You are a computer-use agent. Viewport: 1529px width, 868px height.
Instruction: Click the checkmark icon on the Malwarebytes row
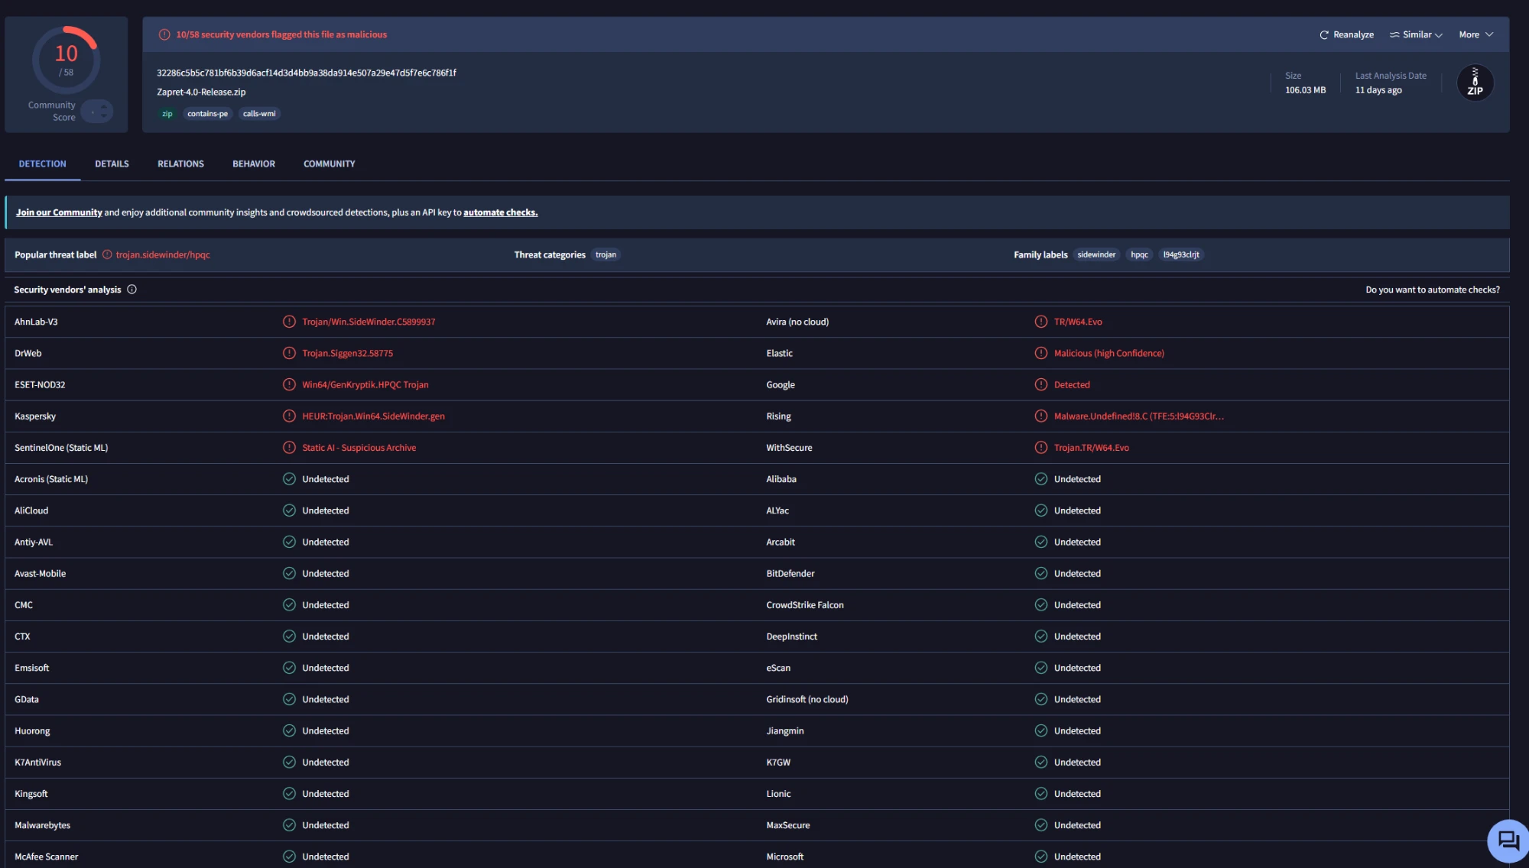tap(289, 825)
